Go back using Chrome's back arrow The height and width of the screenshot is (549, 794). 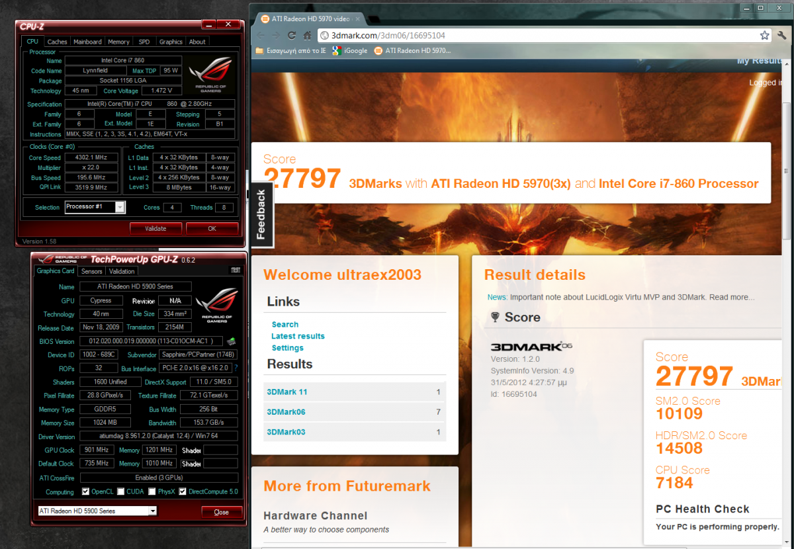tap(260, 35)
